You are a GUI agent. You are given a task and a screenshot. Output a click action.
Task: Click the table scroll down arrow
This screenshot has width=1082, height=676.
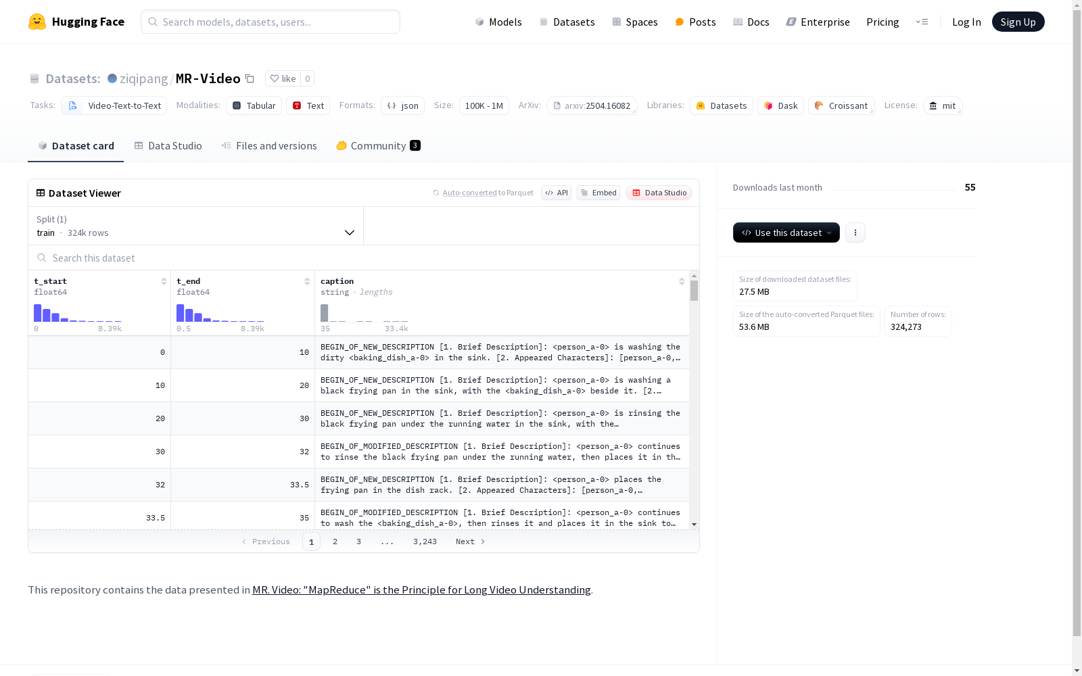coord(694,525)
